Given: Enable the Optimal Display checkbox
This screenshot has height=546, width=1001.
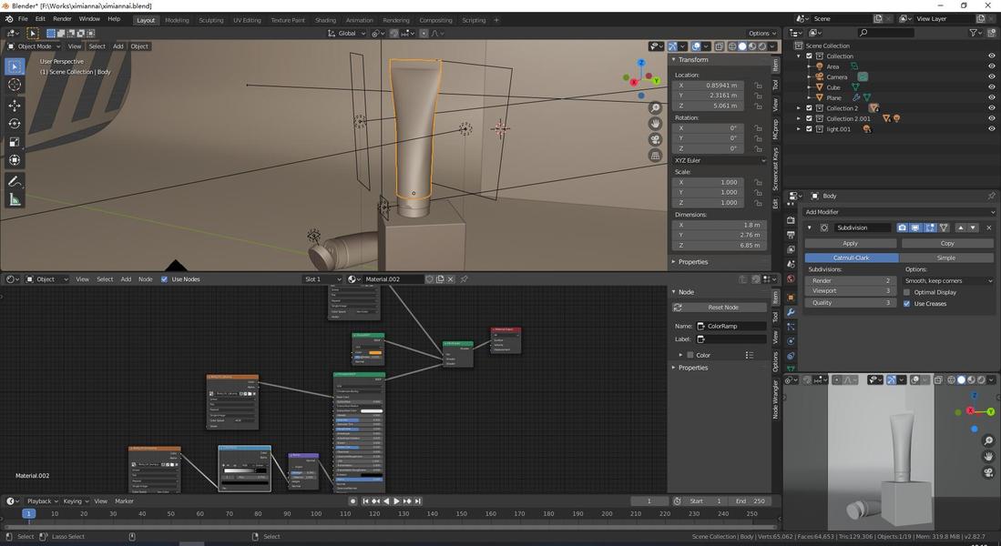Looking at the screenshot, I should (907, 292).
